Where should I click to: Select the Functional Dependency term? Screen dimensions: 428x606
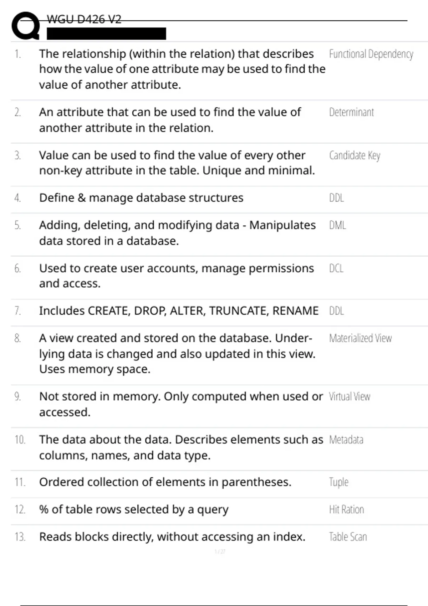(371, 54)
